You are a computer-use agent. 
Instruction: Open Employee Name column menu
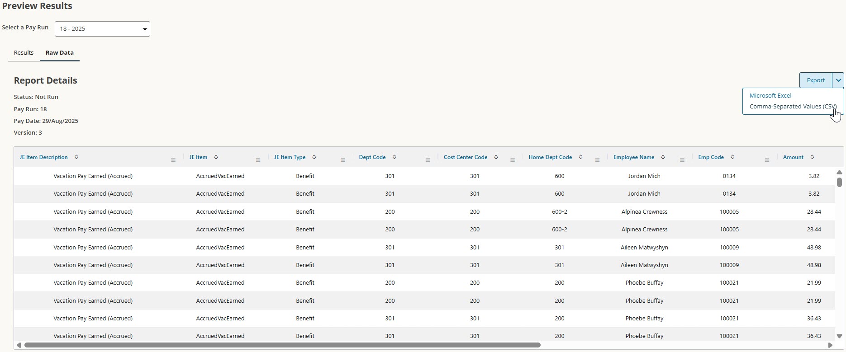(682, 160)
